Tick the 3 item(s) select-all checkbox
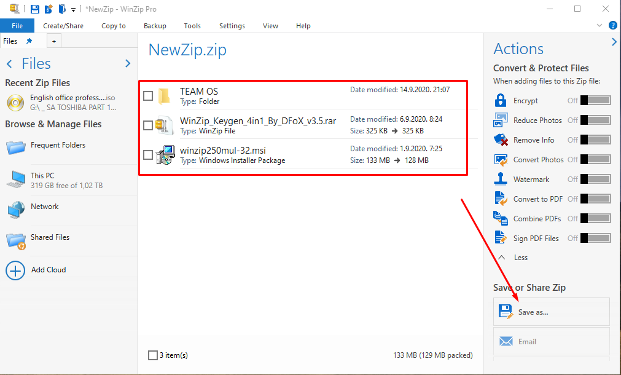621x375 pixels. [152, 355]
